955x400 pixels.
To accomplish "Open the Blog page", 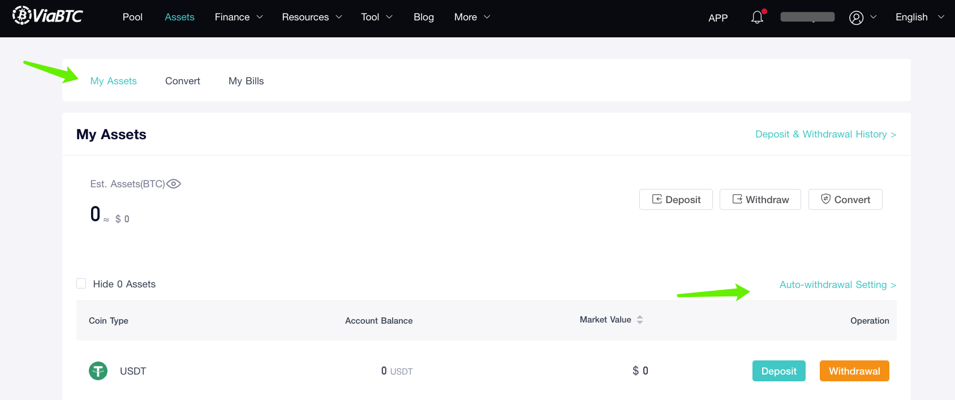I will click(x=424, y=17).
